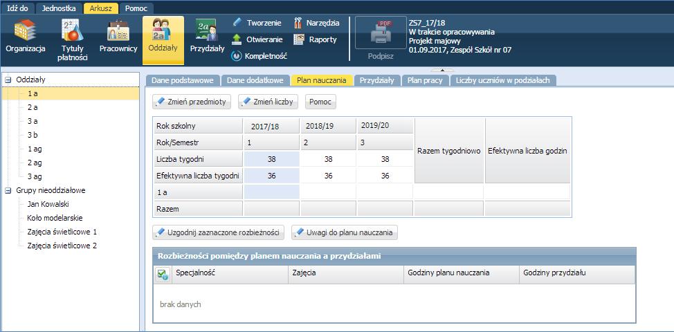The width and height of the screenshot is (674, 332).
Task: Select Zajęcia świetlicowe 1 in tree
Action: [62, 232]
